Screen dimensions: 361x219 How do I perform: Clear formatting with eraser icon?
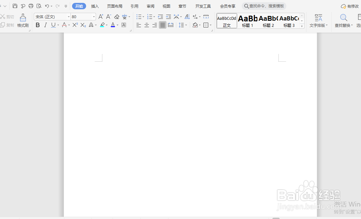[x=117, y=17]
